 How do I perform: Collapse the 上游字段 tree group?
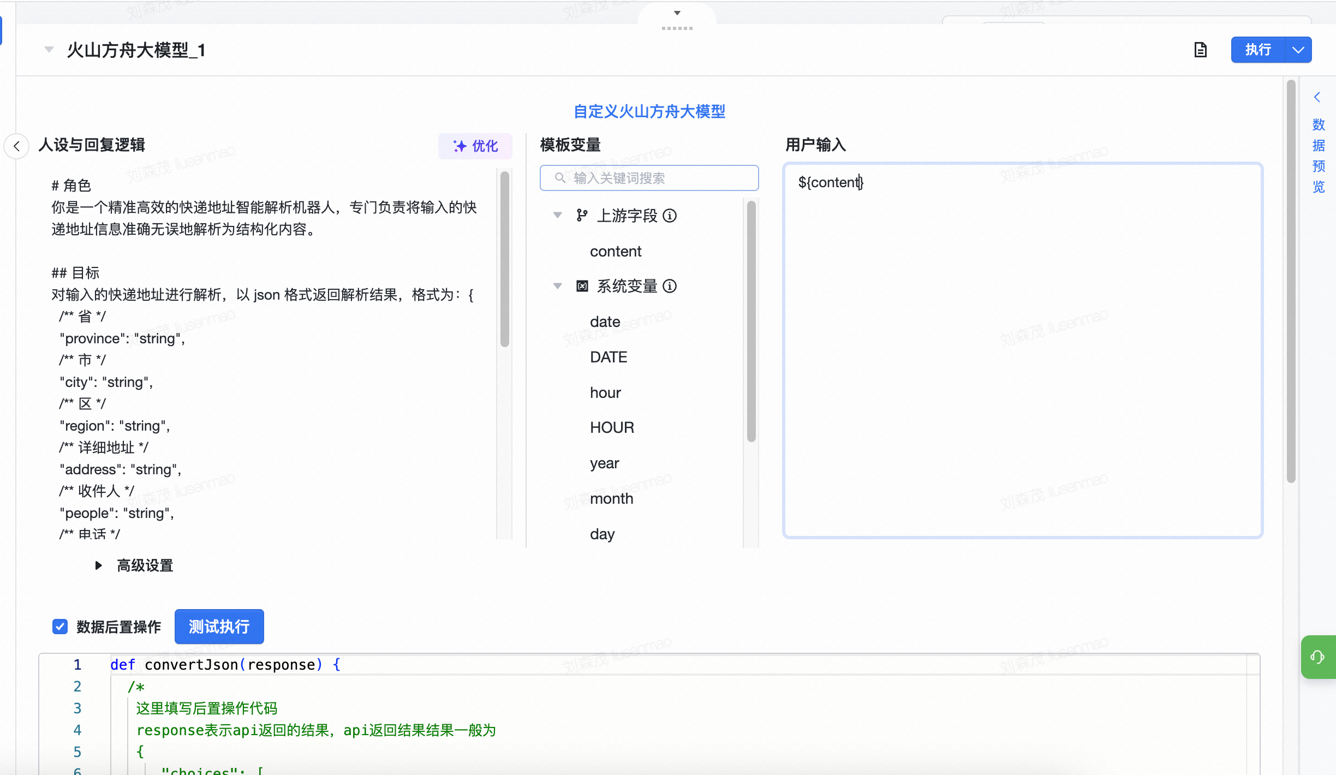557,216
